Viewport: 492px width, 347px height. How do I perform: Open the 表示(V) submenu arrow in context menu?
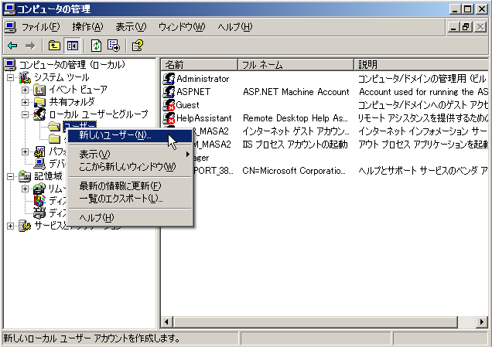point(188,155)
